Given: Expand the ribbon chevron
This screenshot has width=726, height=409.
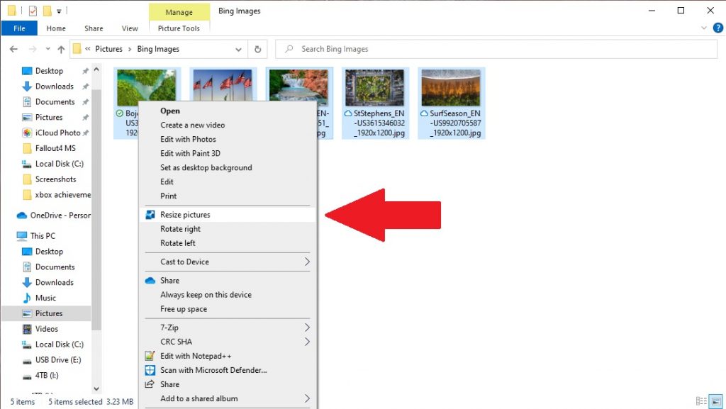Looking at the screenshot, I should click(x=704, y=28).
